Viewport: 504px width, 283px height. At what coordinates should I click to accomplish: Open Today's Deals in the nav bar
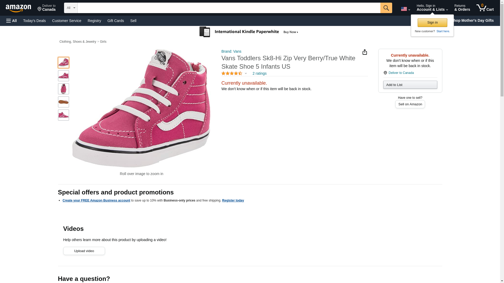coord(34,21)
